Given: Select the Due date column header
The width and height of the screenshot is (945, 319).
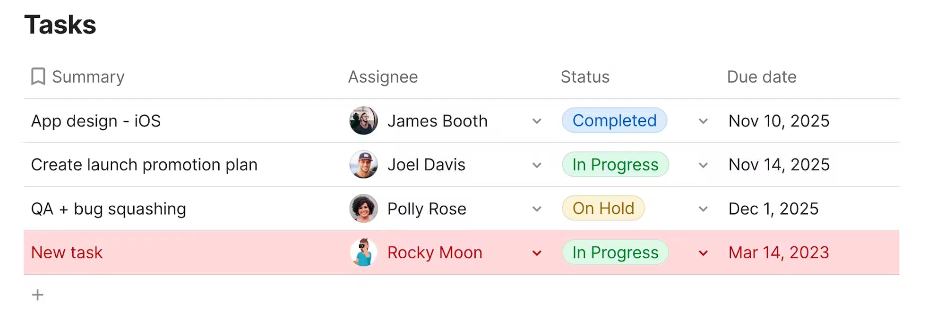Looking at the screenshot, I should click(762, 76).
